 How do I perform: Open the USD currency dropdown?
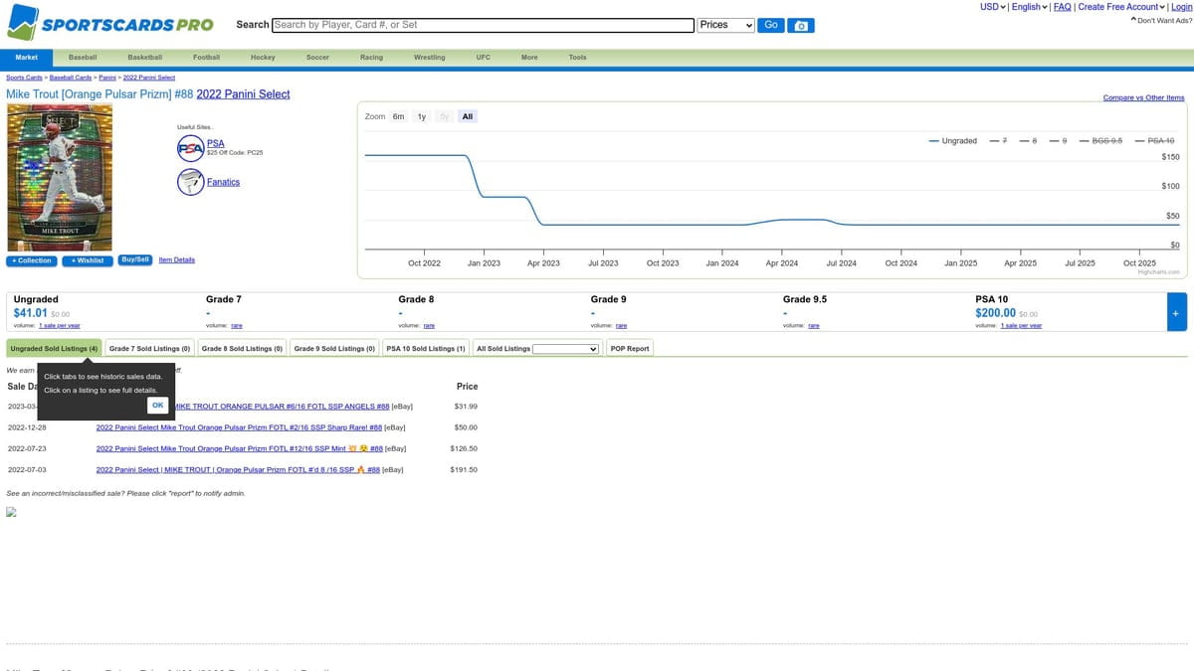pos(993,7)
